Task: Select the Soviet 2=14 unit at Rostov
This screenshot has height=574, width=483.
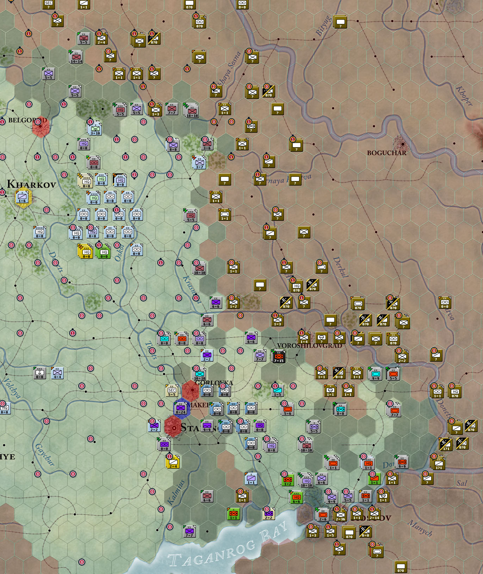Action: 374,514
